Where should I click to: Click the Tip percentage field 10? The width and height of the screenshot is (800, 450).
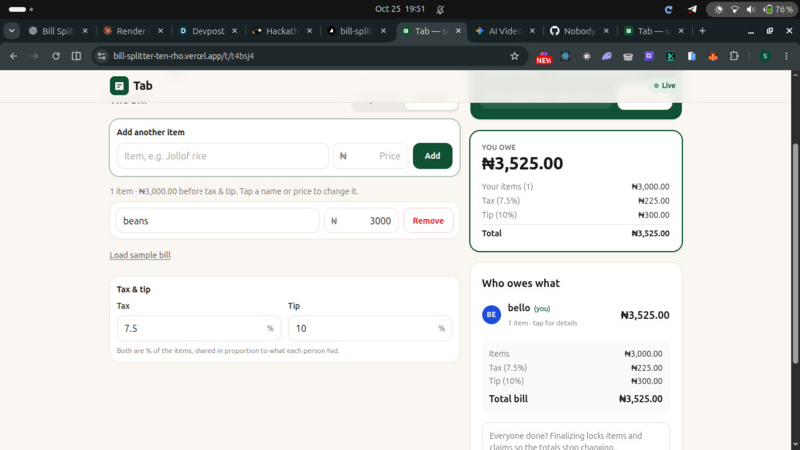(370, 328)
